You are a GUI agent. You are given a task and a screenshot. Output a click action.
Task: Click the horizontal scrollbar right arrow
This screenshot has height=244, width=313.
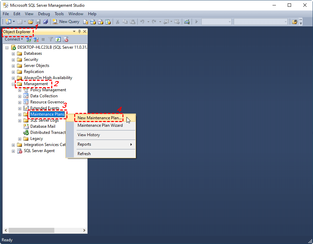click(84, 230)
